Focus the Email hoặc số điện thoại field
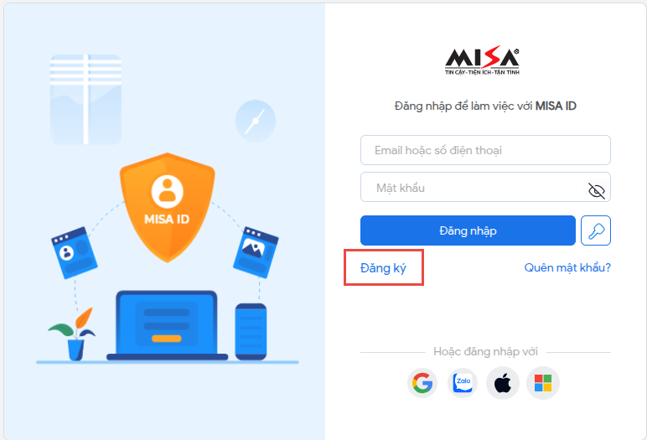 coord(485,150)
